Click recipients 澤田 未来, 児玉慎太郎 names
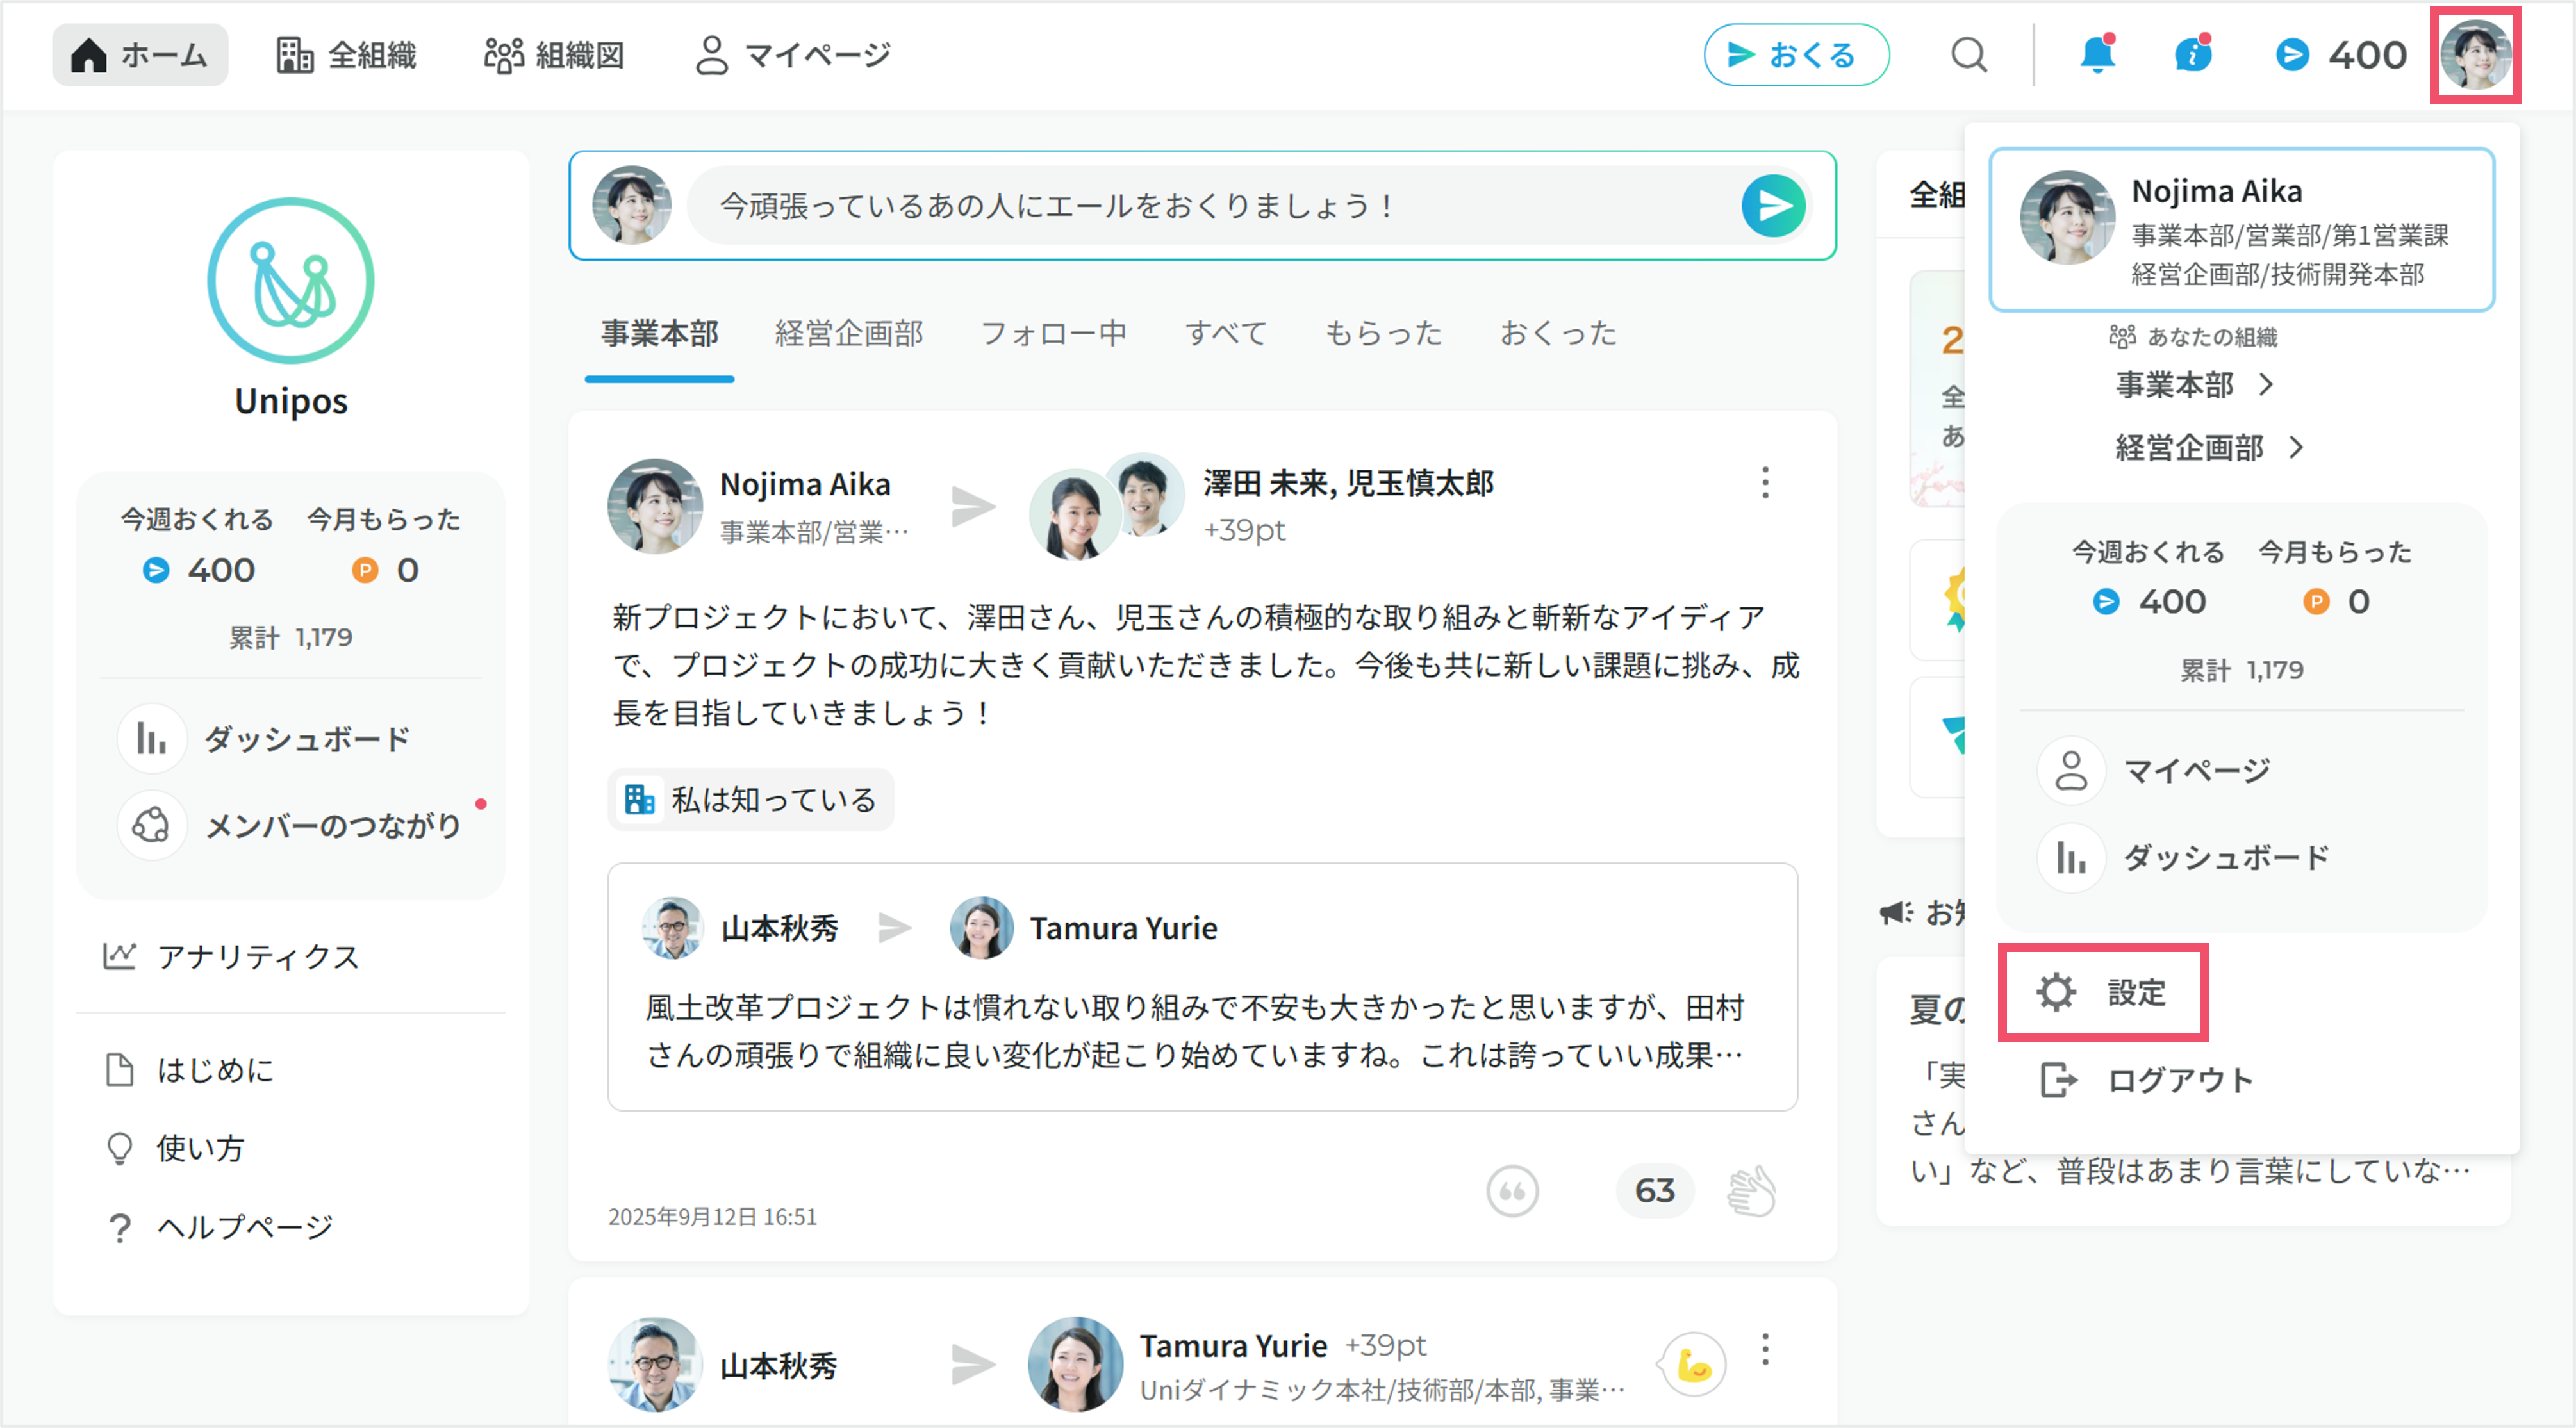This screenshot has height=1428, width=2576. pos(1348,483)
